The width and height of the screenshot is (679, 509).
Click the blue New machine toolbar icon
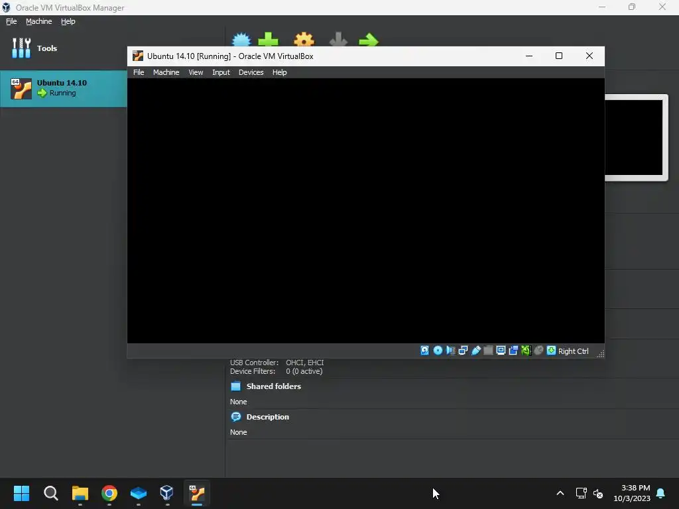(241, 39)
